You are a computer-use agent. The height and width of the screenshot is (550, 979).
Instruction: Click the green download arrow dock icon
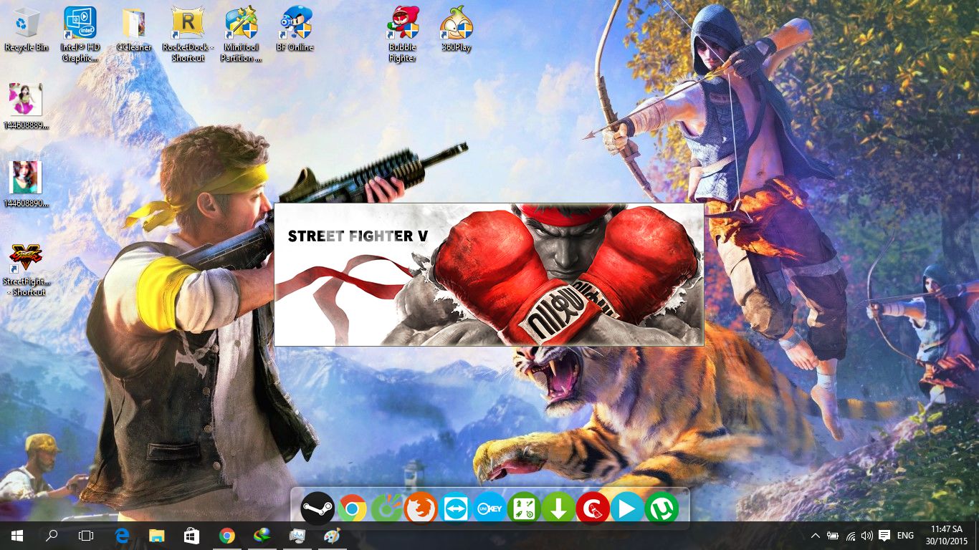[x=558, y=509]
